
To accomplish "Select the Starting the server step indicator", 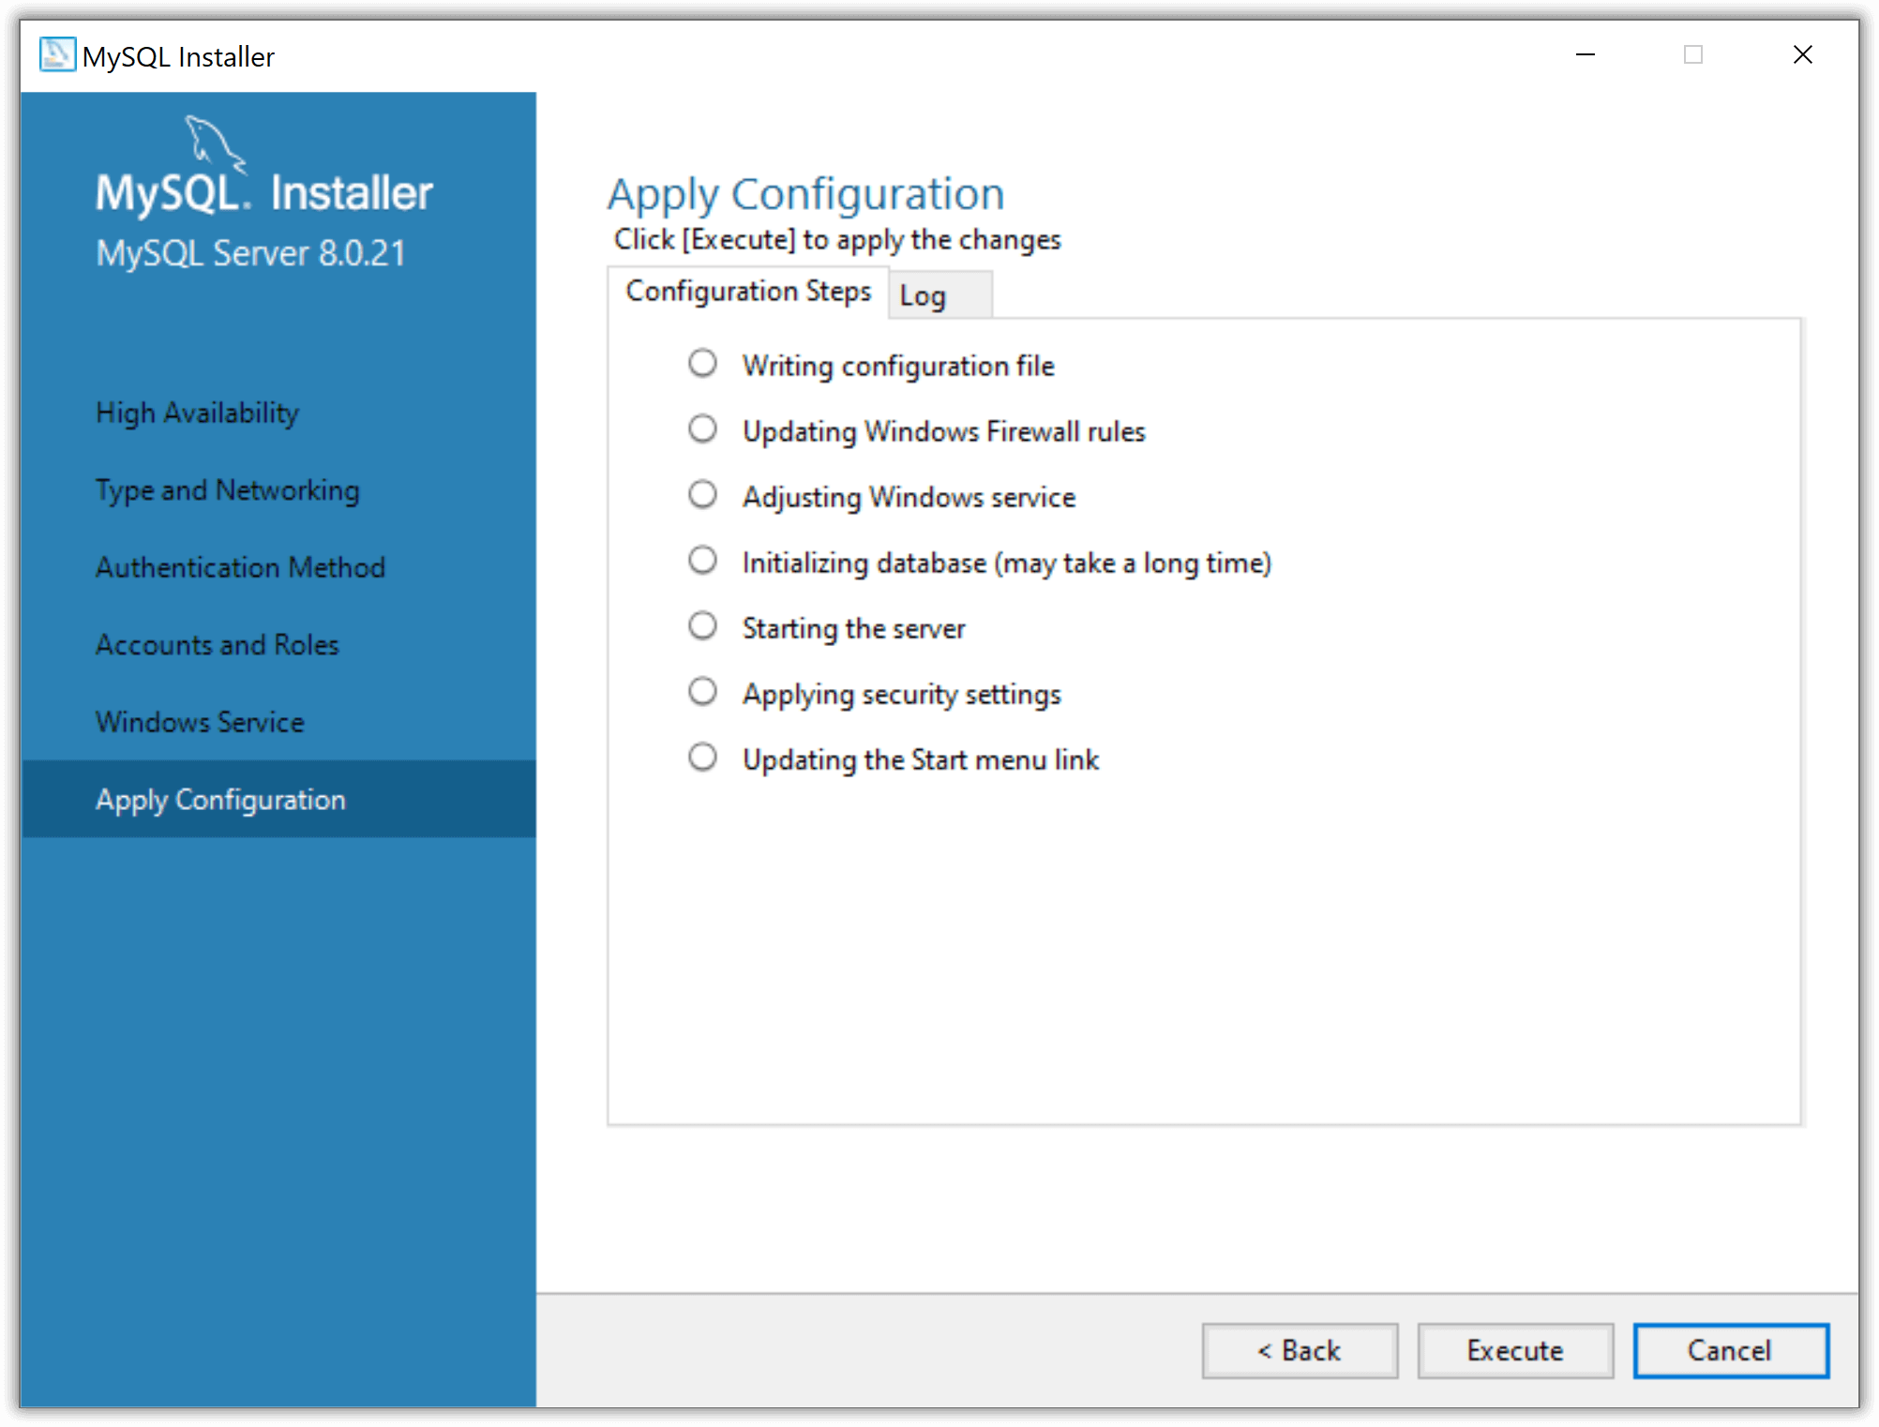I will click(702, 626).
